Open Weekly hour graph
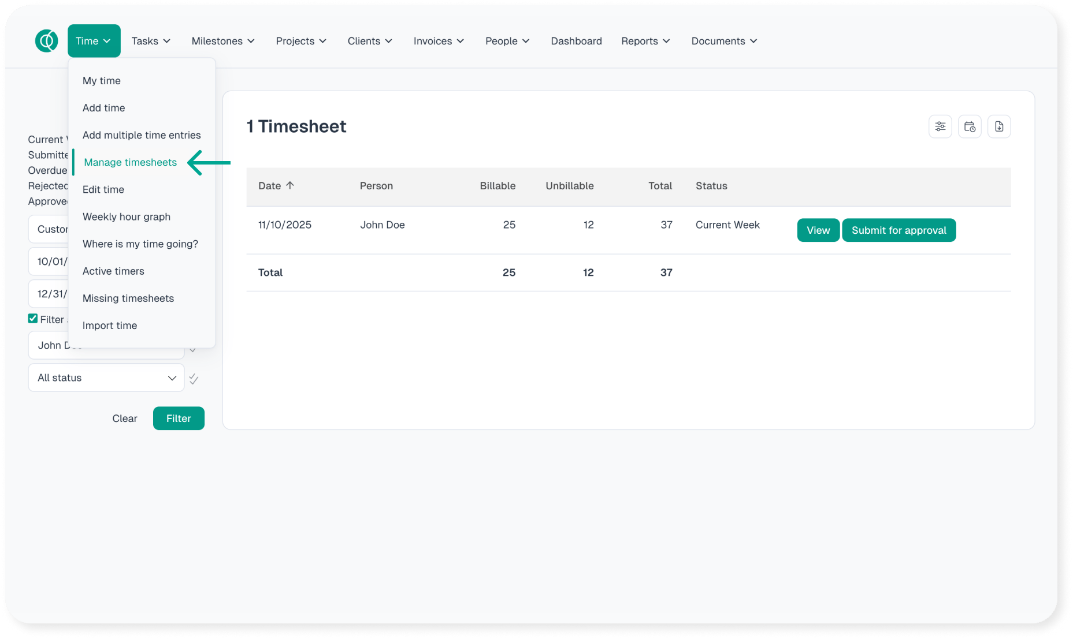This screenshot has width=1073, height=639. [127, 216]
